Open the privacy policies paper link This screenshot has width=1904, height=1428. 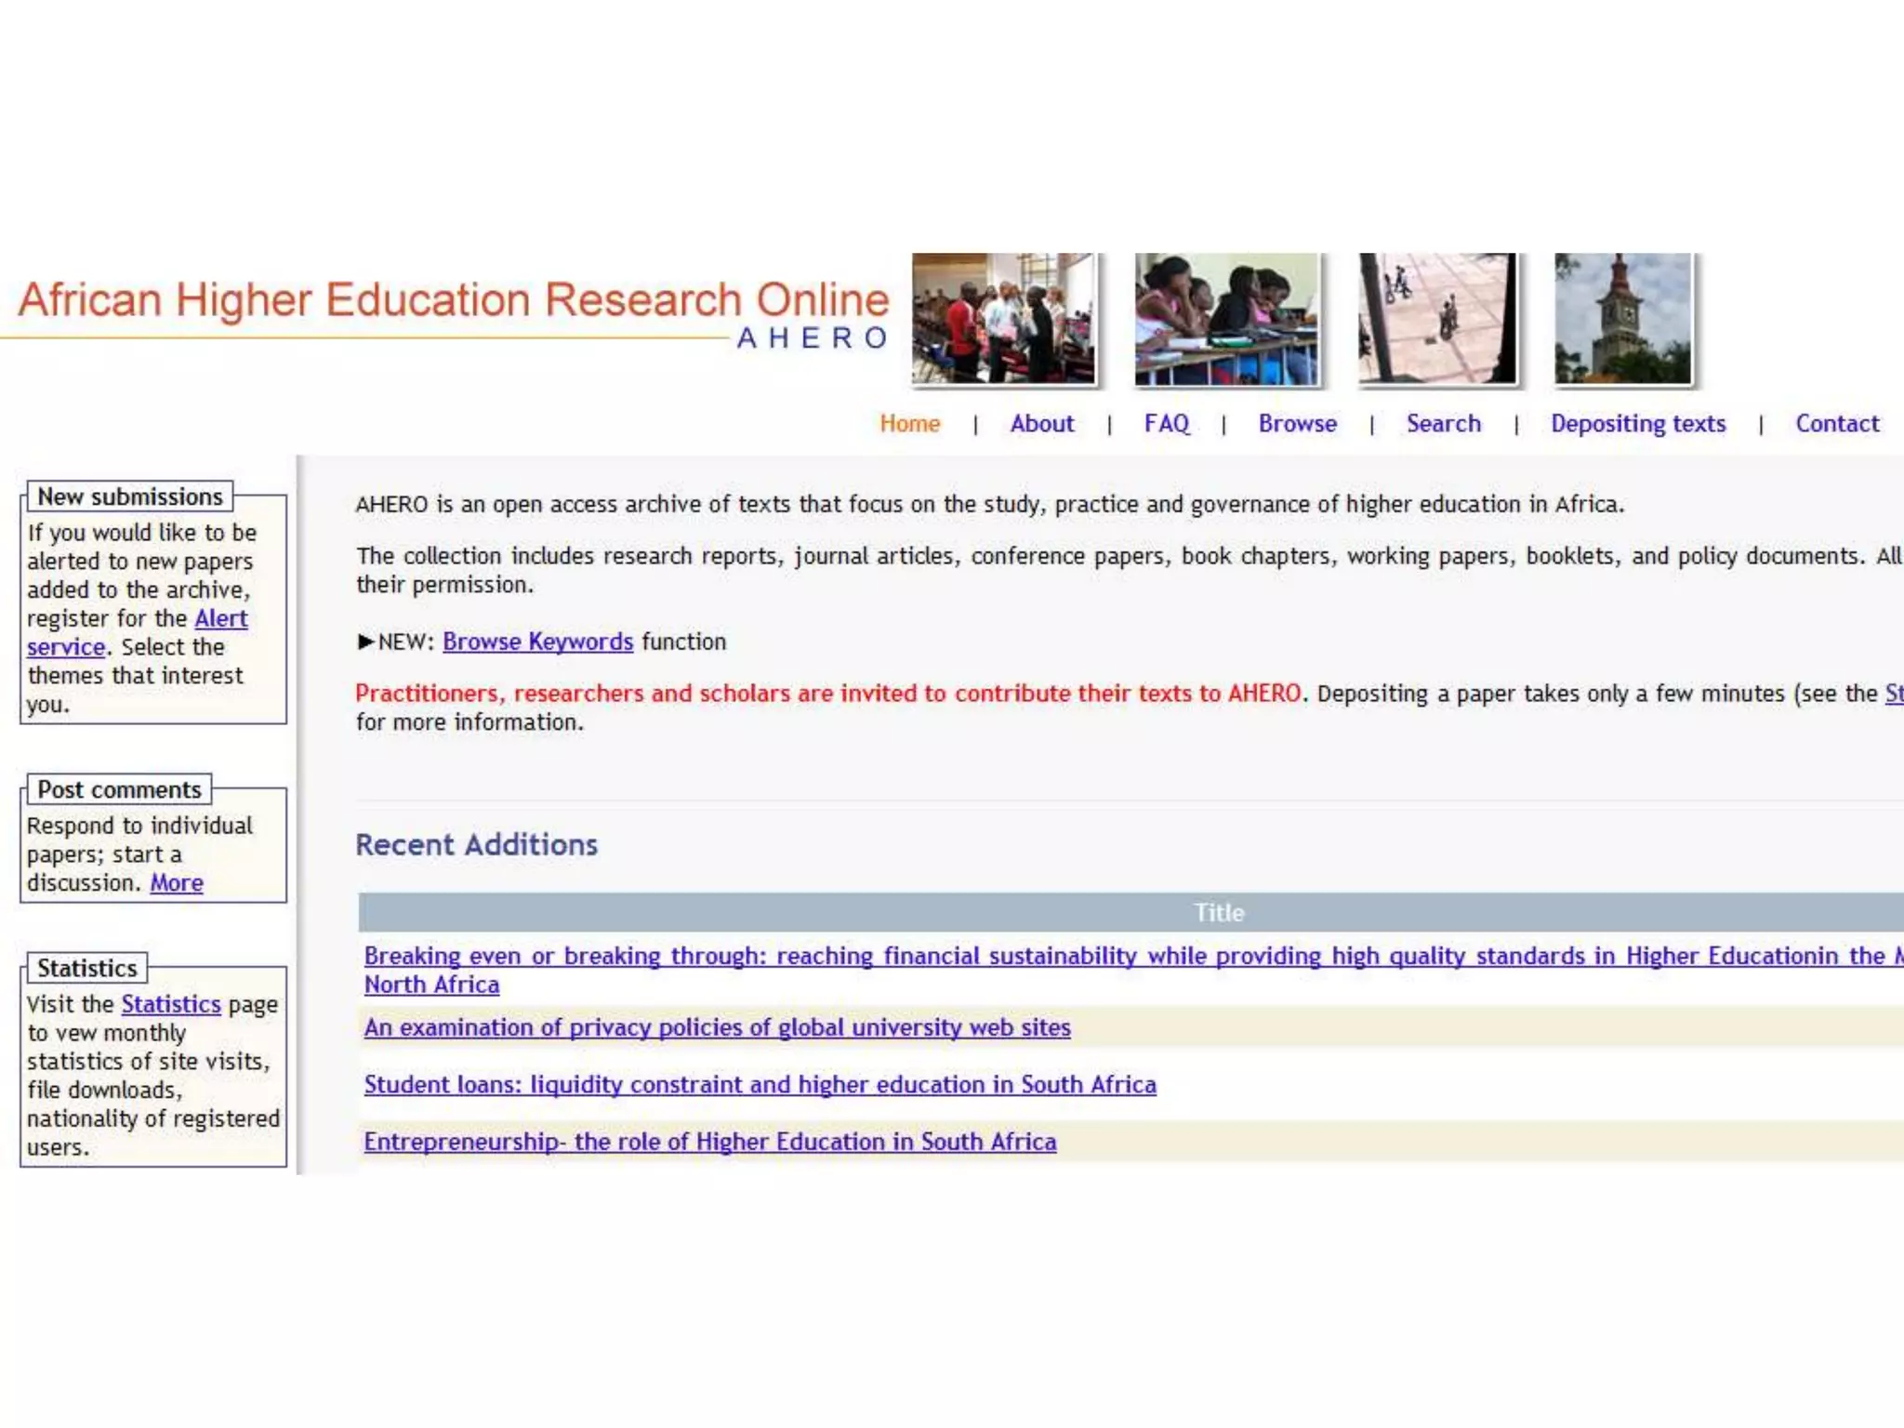coord(717,1027)
